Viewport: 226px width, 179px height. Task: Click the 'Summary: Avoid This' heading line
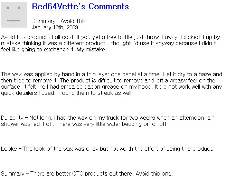tap(59, 21)
